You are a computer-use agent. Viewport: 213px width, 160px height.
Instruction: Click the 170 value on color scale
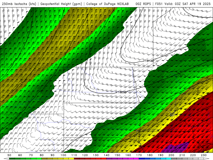pyautogui.click(x=139, y=155)
